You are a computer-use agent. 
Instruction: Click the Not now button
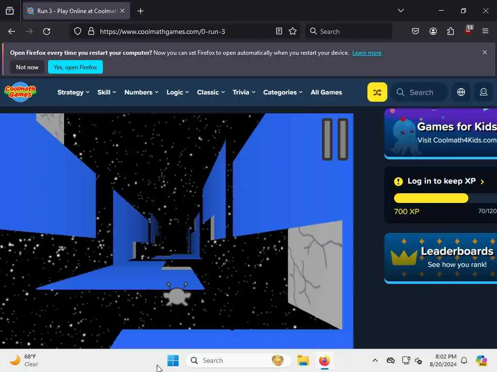point(27,67)
